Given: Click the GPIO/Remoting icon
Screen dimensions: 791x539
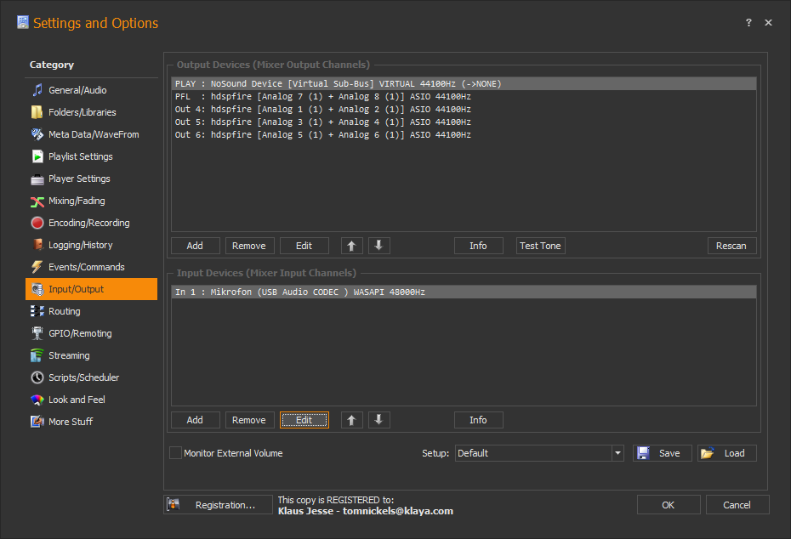Looking at the screenshot, I should [37, 334].
